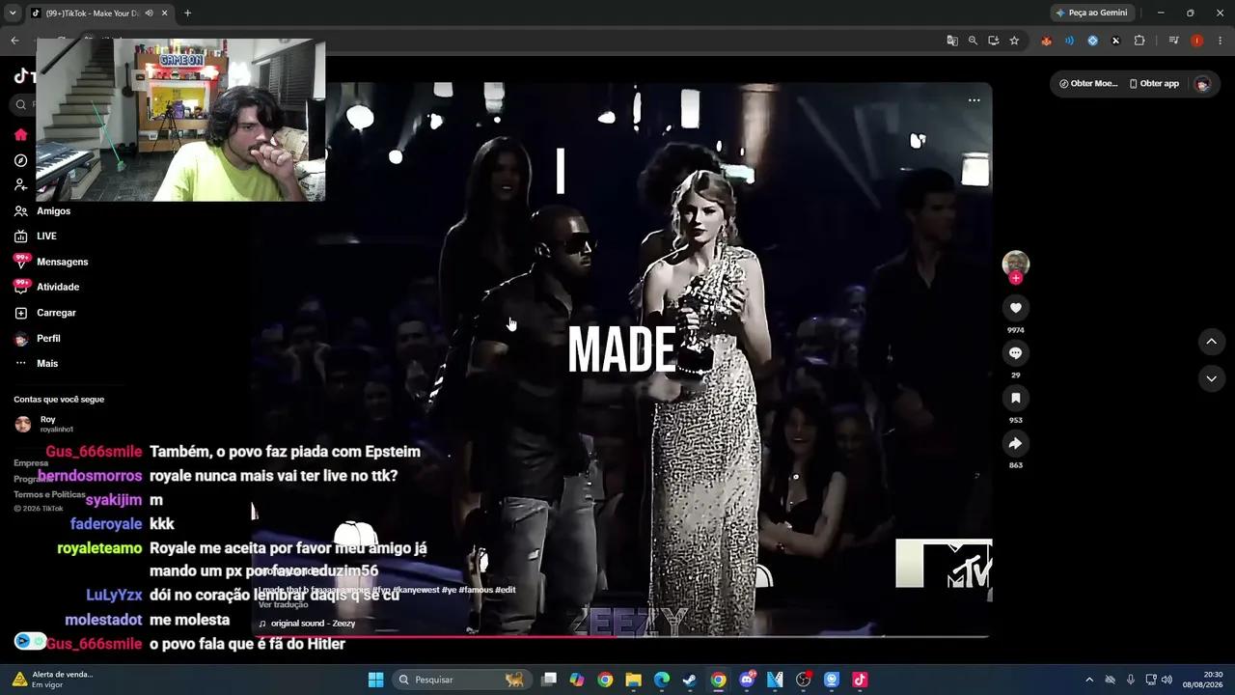Toggle the stream chat overlay switch

(x=30, y=641)
